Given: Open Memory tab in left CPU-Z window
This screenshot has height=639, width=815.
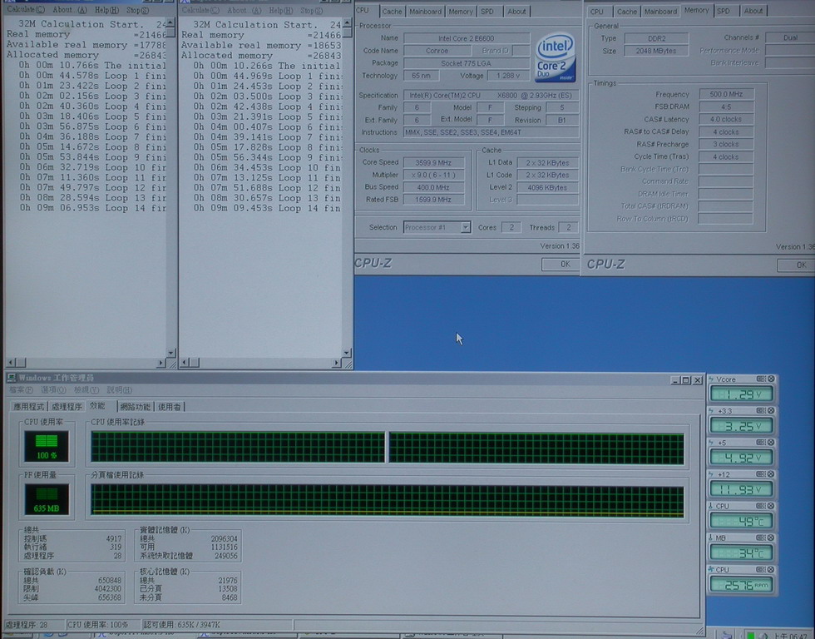Looking at the screenshot, I should tap(461, 12).
